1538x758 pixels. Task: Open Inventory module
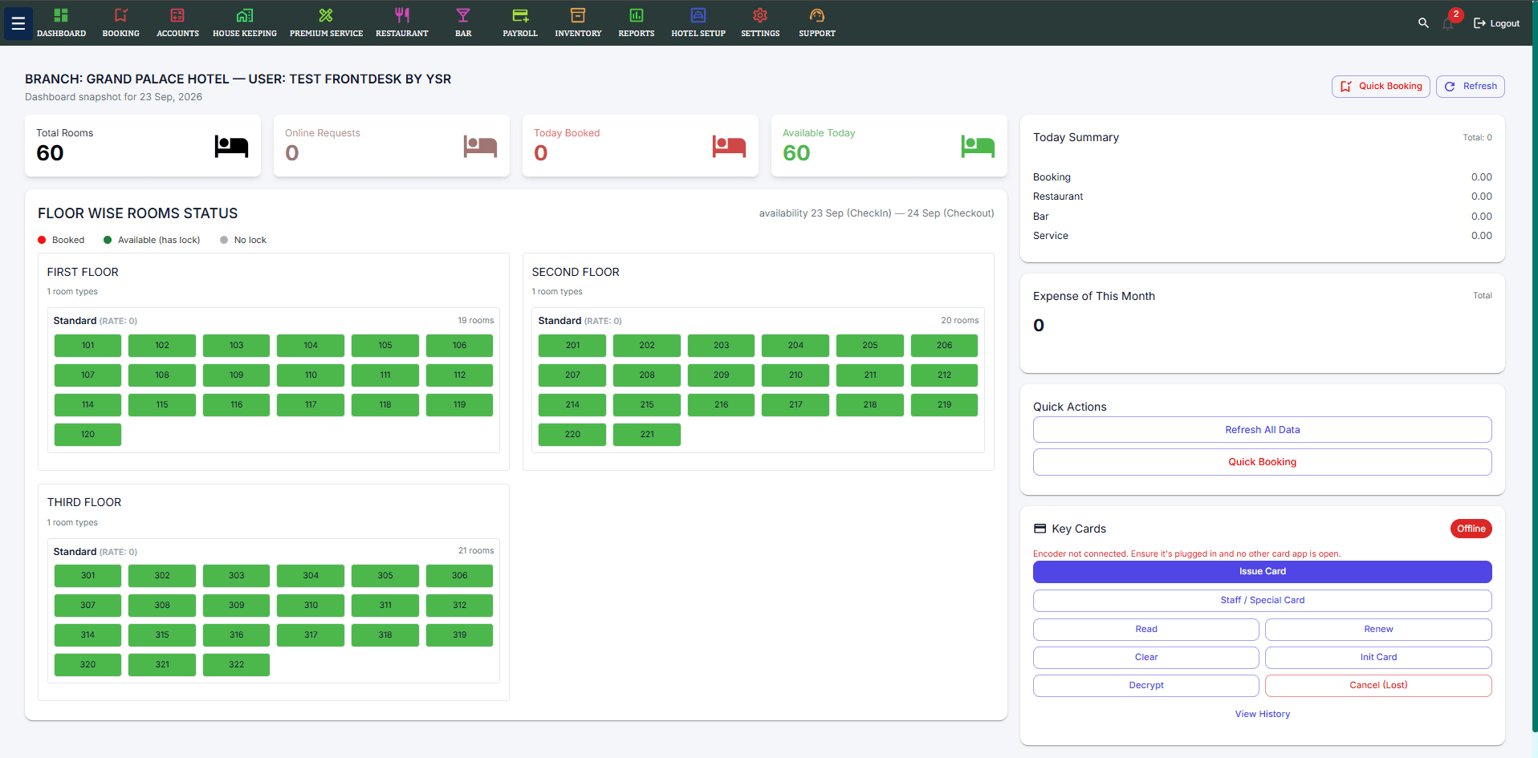point(578,23)
